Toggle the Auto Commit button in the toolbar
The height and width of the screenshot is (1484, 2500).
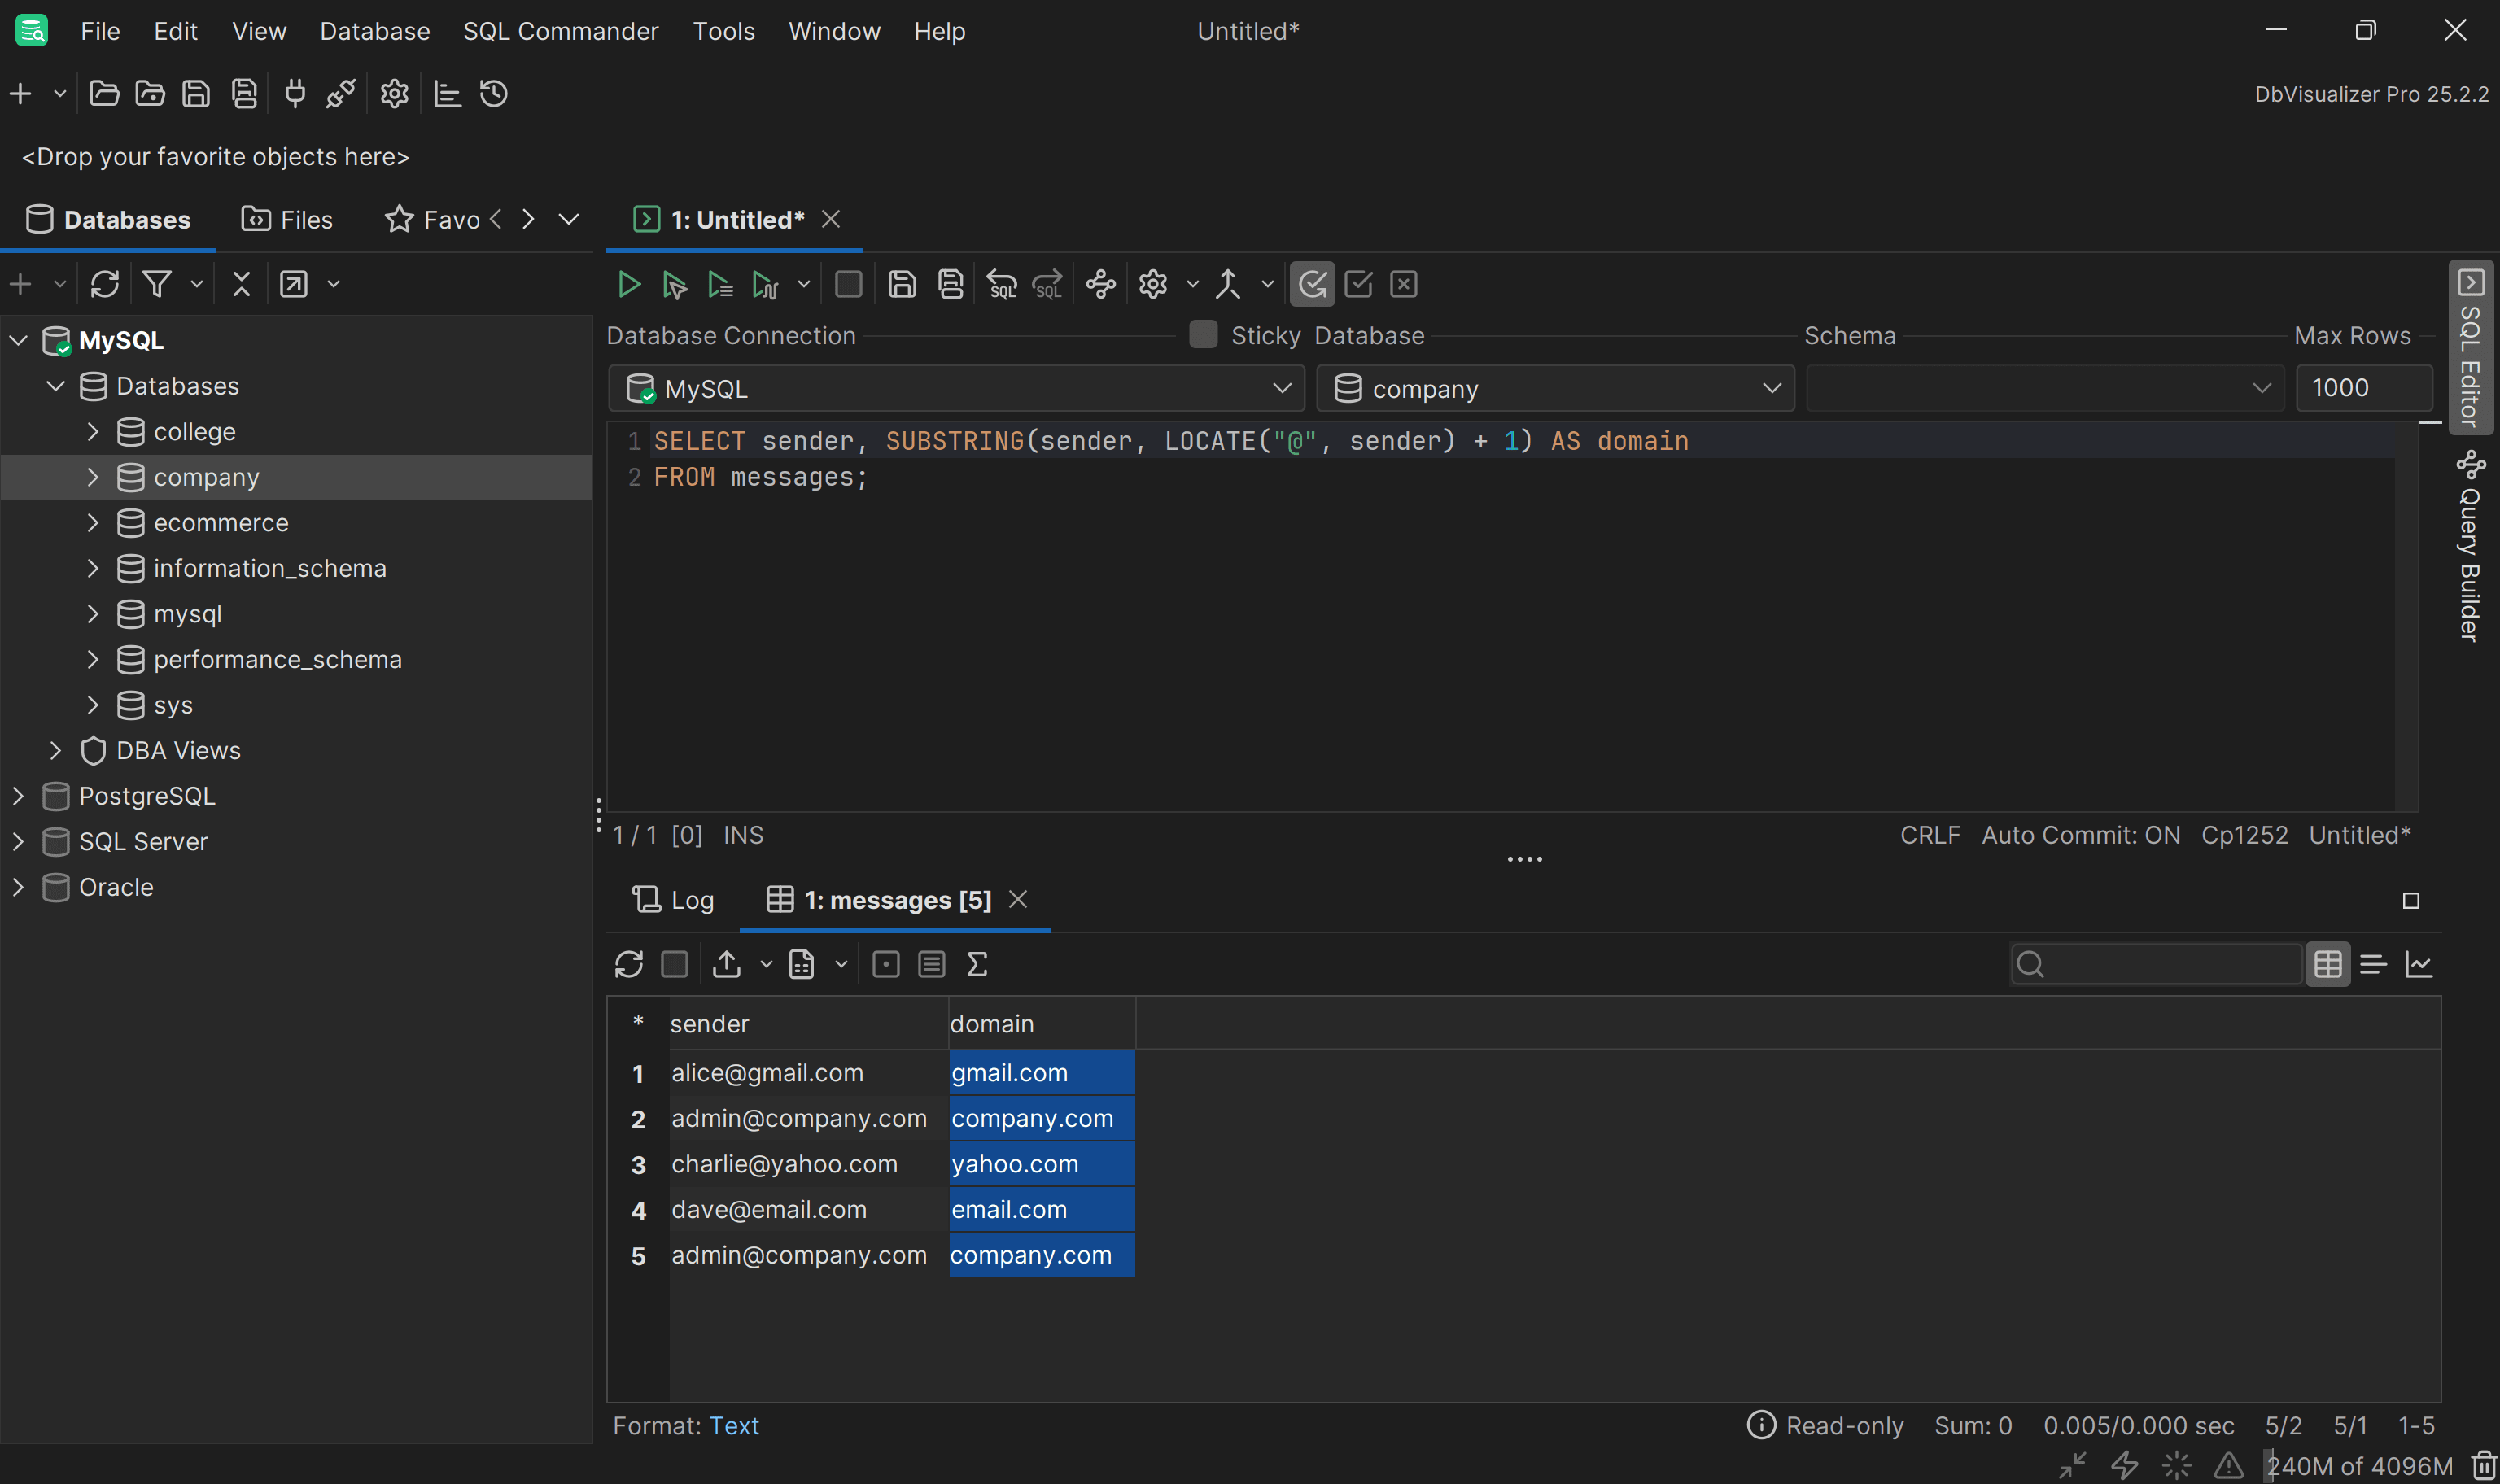[1312, 285]
